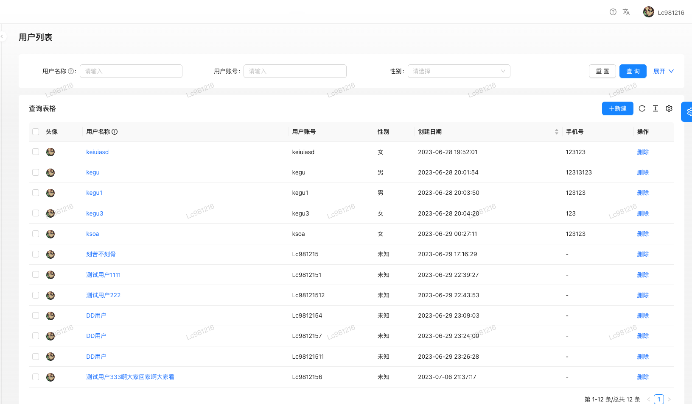Click the 重置 reset button
Viewport: 692px width, 404px height.
click(602, 71)
